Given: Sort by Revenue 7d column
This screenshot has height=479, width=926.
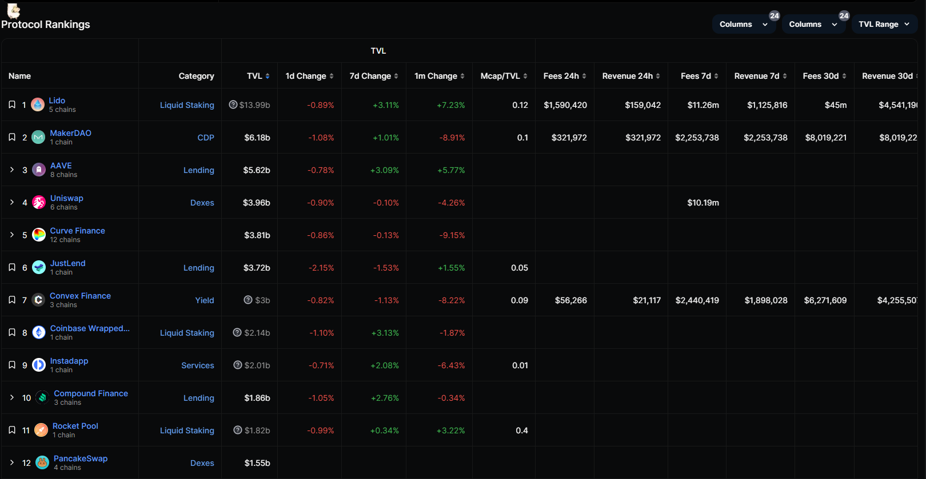Looking at the screenshot, I should (761, 76).
